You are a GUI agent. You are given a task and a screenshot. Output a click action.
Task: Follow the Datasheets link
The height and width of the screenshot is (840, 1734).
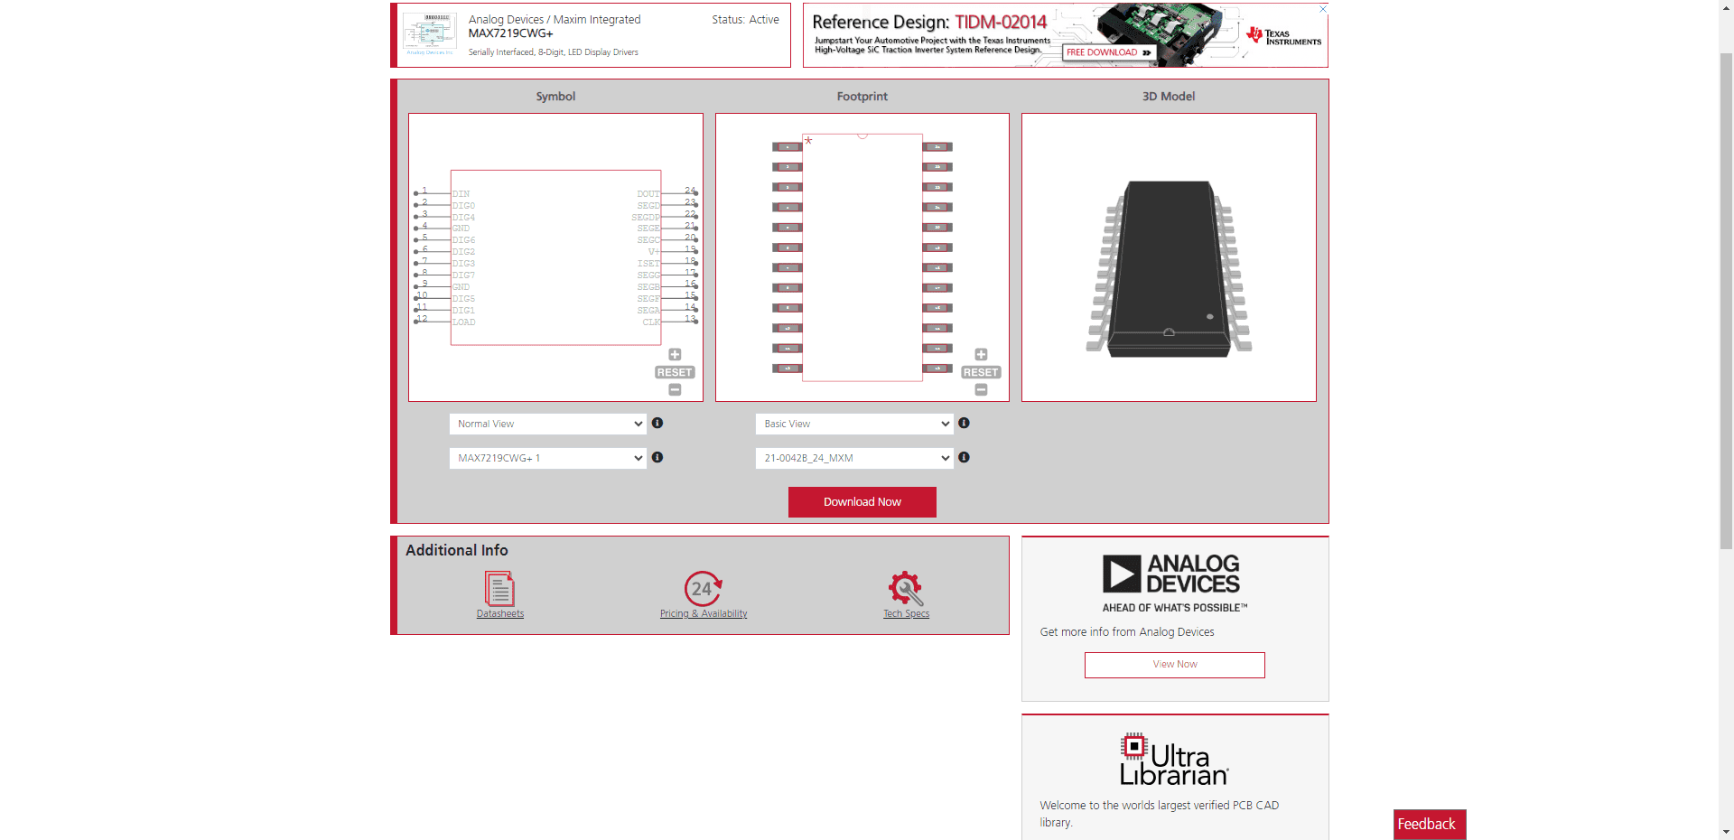click(500, 614)
